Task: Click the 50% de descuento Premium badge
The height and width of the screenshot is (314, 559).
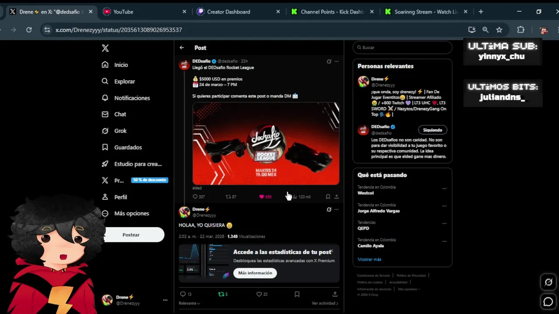Action: 149,180
